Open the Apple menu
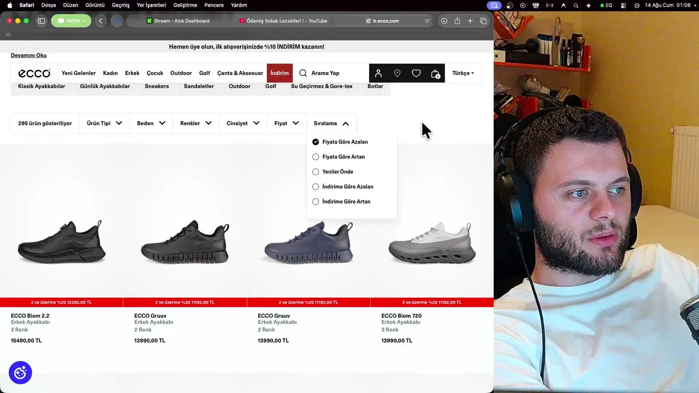The height and width of the screenshot is (393, 699). tap(9, 5)
